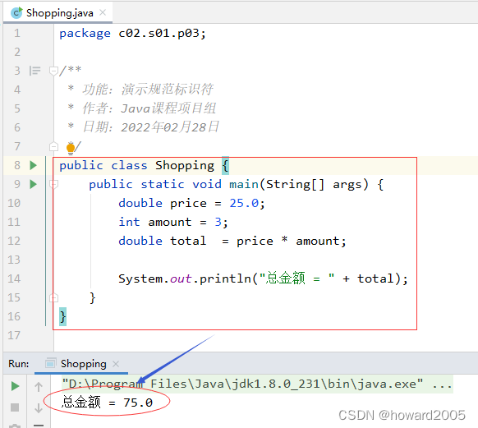Click line number 13 in the gutter
The height and width of the screenshot is (428, 478).
click(x=14, y=260)
